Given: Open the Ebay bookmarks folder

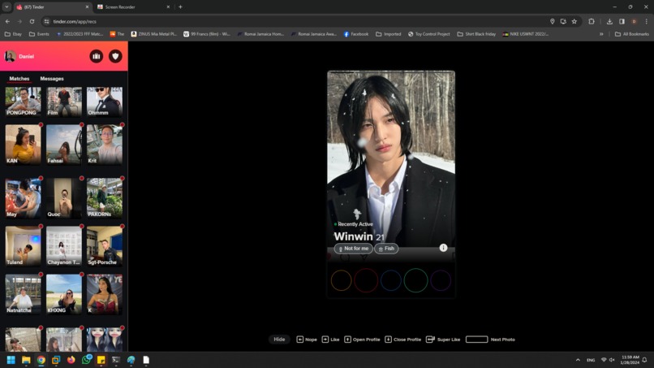Looking at the screenshot, I should [x=13, y=34].
